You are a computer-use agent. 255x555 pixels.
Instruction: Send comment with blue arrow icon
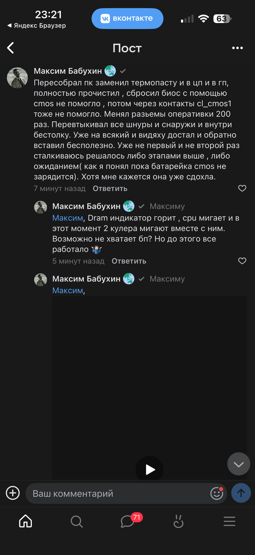[x=241, y=493]
